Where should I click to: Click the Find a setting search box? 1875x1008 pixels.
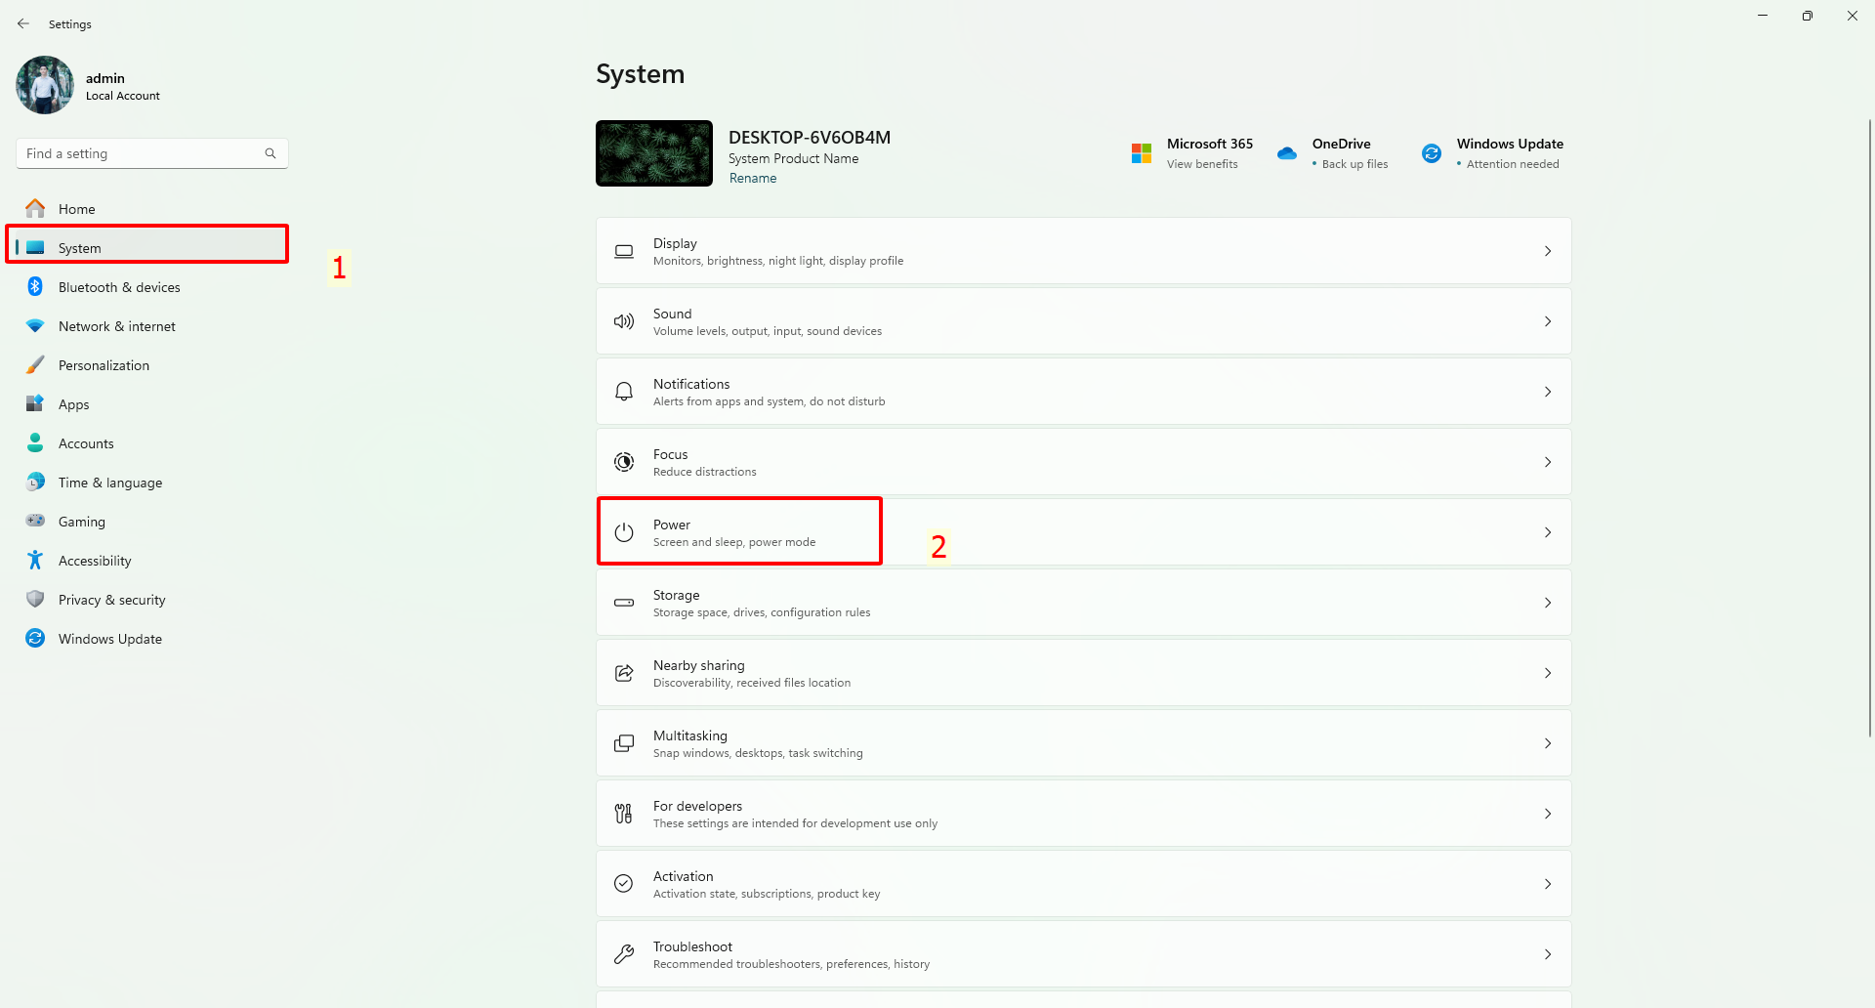click(x=152, y=153)
